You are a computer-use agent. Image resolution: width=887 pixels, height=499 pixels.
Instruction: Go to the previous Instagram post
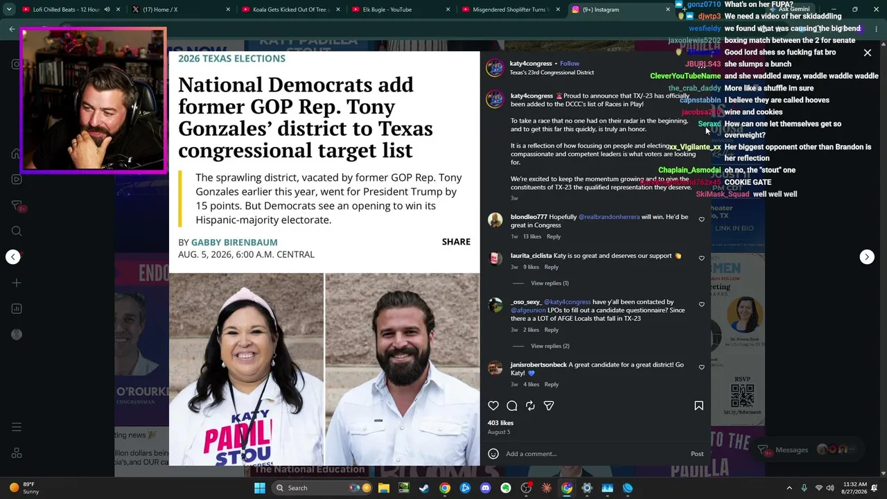(x=13, y=256)
